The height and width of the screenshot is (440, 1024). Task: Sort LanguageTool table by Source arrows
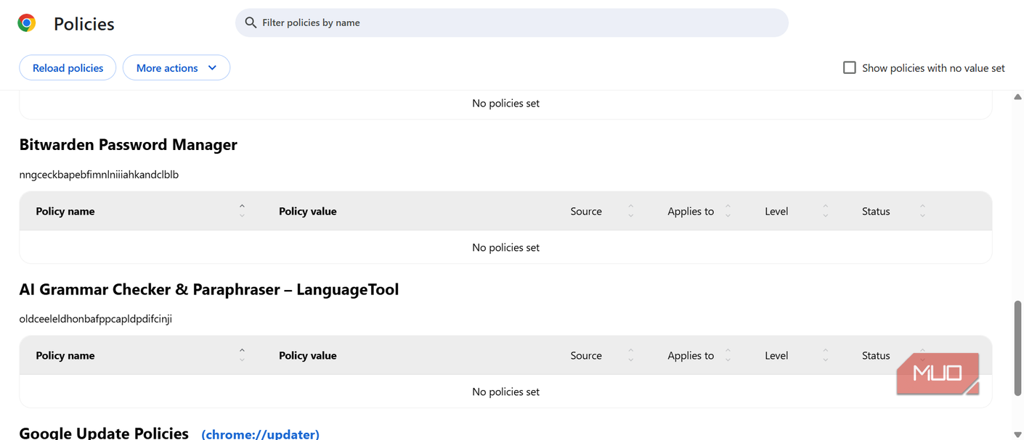tap(630, 355)
